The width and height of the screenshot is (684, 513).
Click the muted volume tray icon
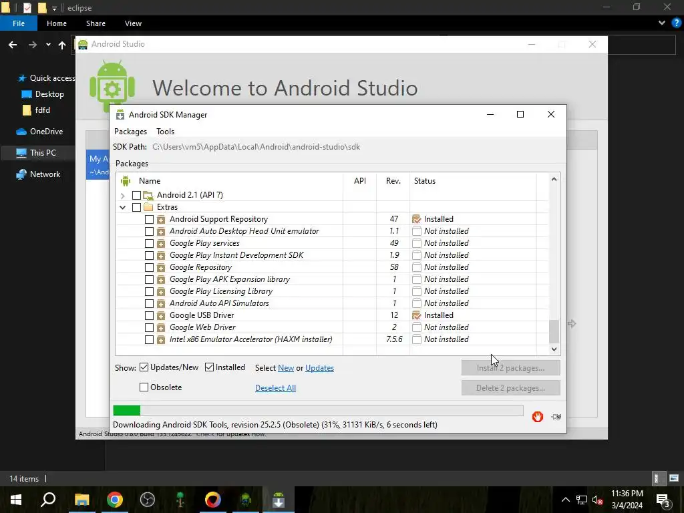[x=597, y=500]
